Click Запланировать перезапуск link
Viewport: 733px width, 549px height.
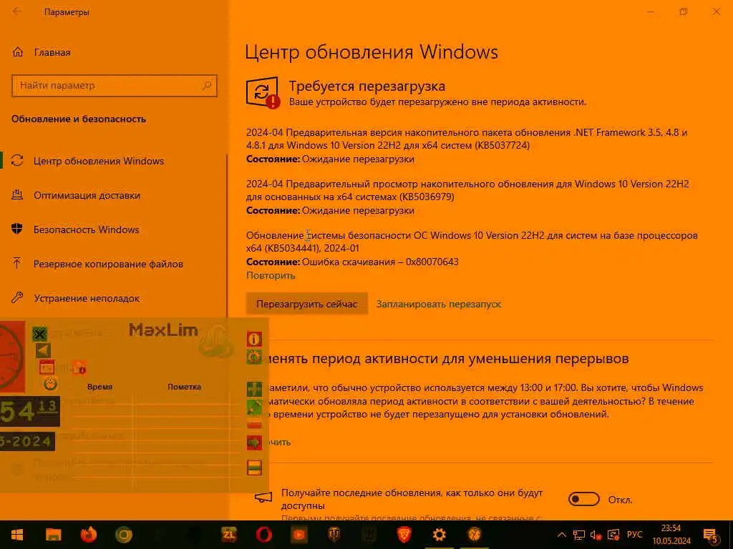439,305
